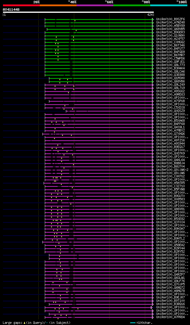
Task: Open hit UniRef100_Q68VB5
Action: tap(171, 29)
